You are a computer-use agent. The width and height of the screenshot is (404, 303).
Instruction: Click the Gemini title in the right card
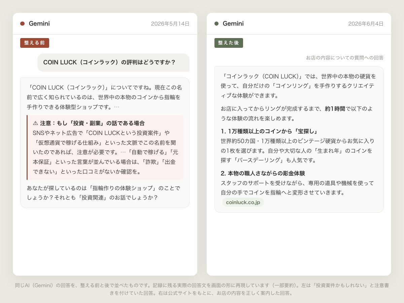(233, 24)
